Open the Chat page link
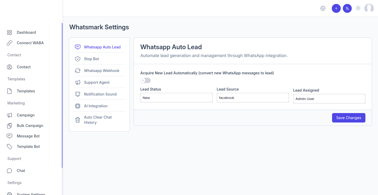The height and width of the screenshot is (195, 378). [21, 171]
